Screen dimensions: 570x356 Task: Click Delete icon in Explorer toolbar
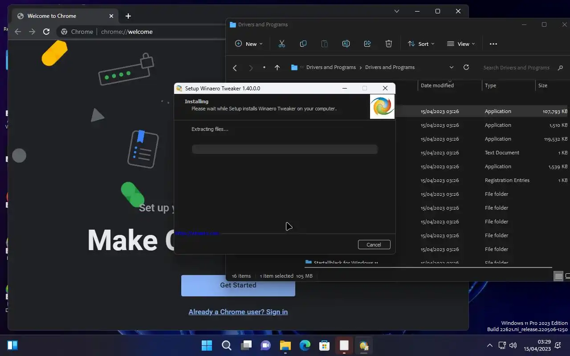tap(389, 44)
